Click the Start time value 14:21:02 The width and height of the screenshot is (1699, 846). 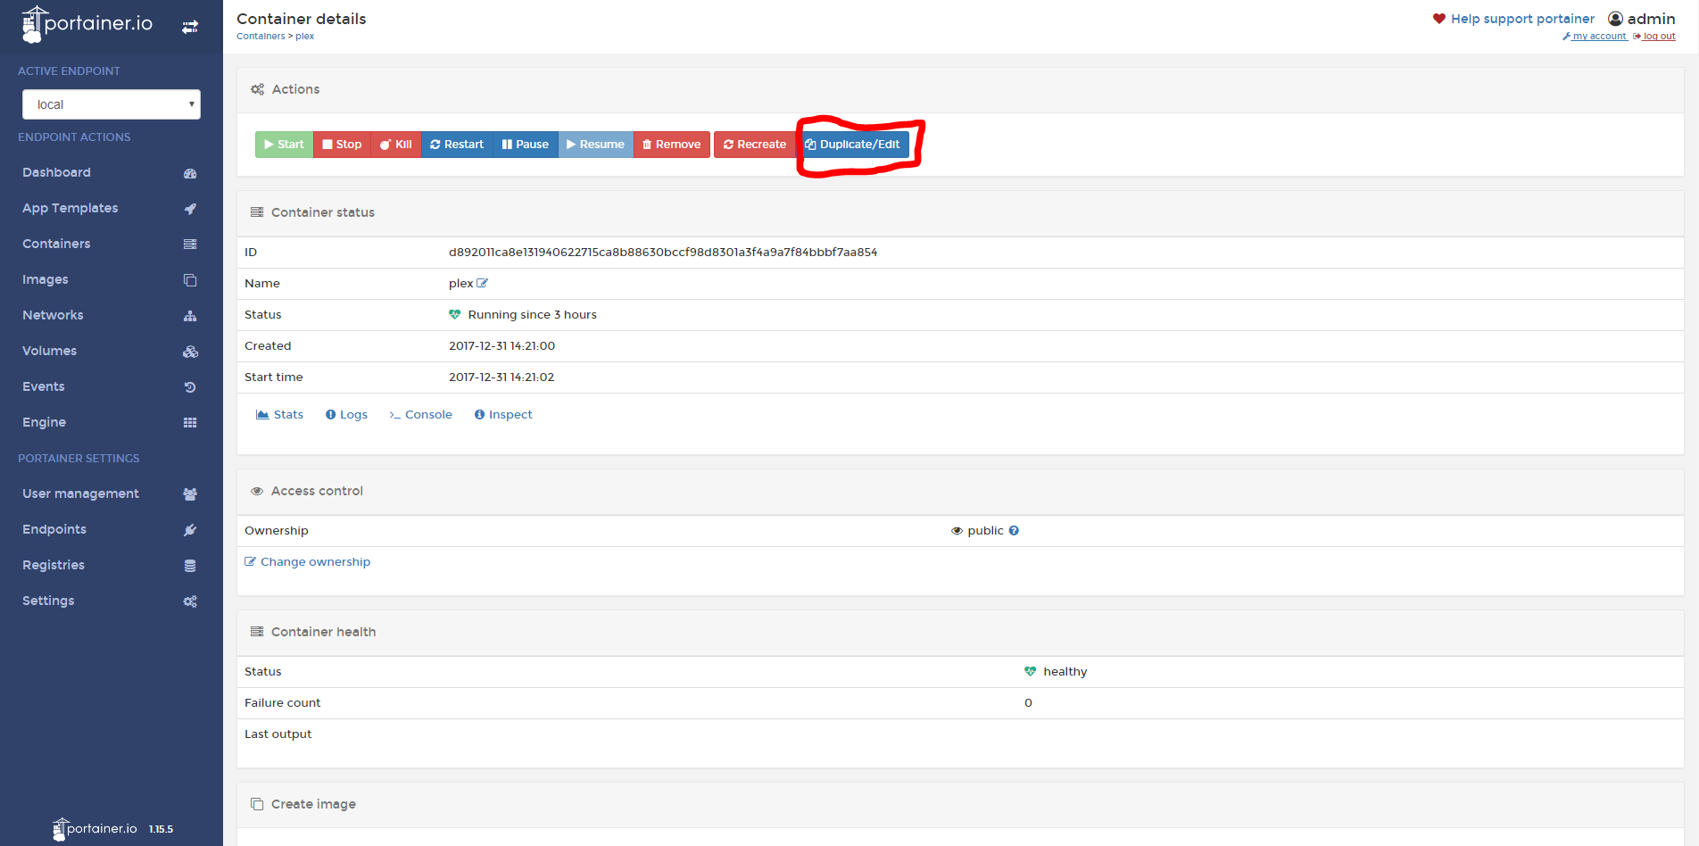pos(501,377)
